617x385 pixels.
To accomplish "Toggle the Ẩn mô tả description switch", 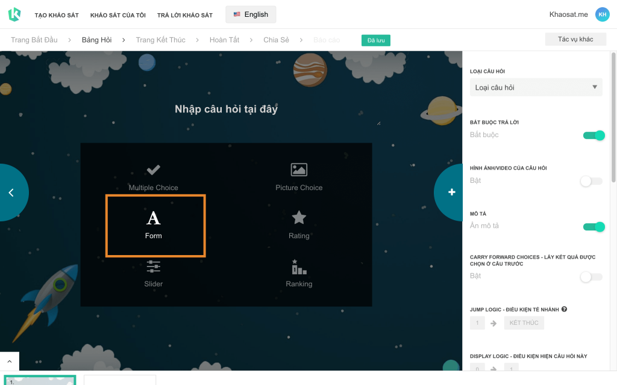I will coord(594,227).
